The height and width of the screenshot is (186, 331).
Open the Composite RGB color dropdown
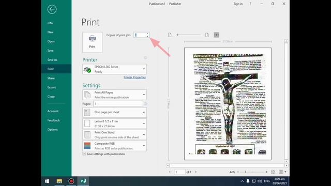tap(114, 146)
